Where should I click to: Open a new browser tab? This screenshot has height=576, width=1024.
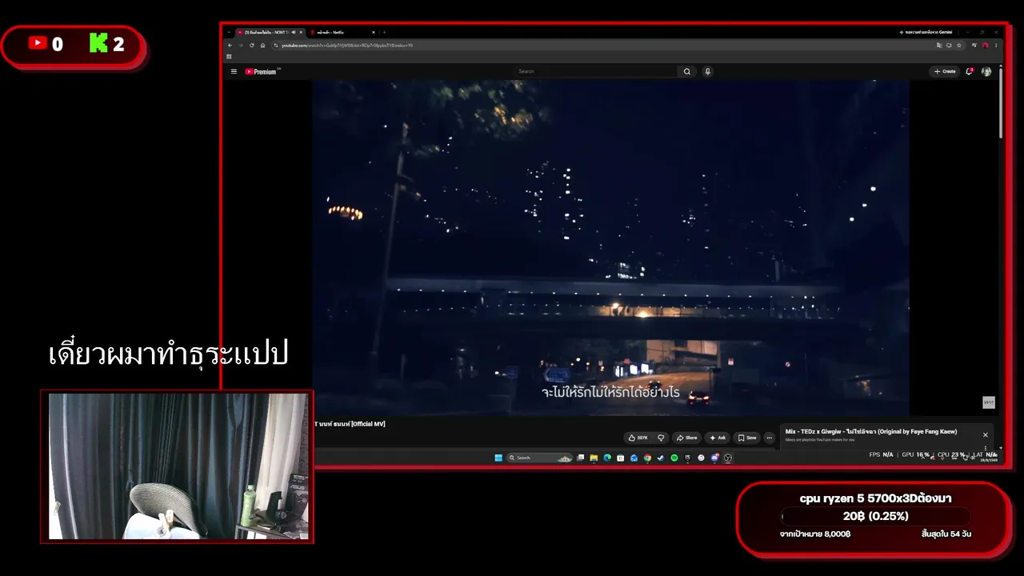point(384,32)
